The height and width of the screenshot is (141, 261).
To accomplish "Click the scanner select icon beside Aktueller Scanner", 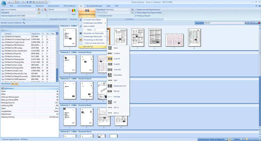I will 24,23.
